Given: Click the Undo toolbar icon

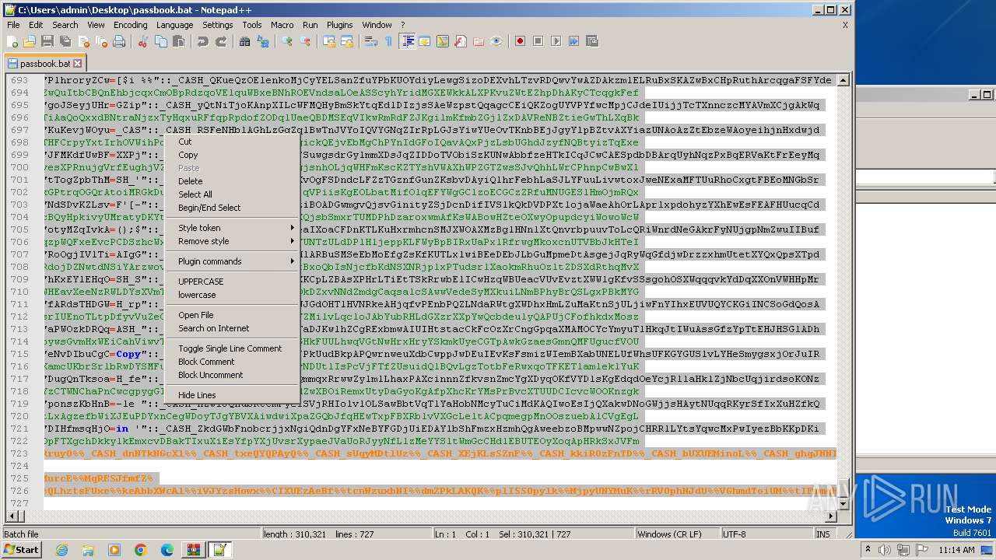Looking at the screenshot, I should coord(203,41).
